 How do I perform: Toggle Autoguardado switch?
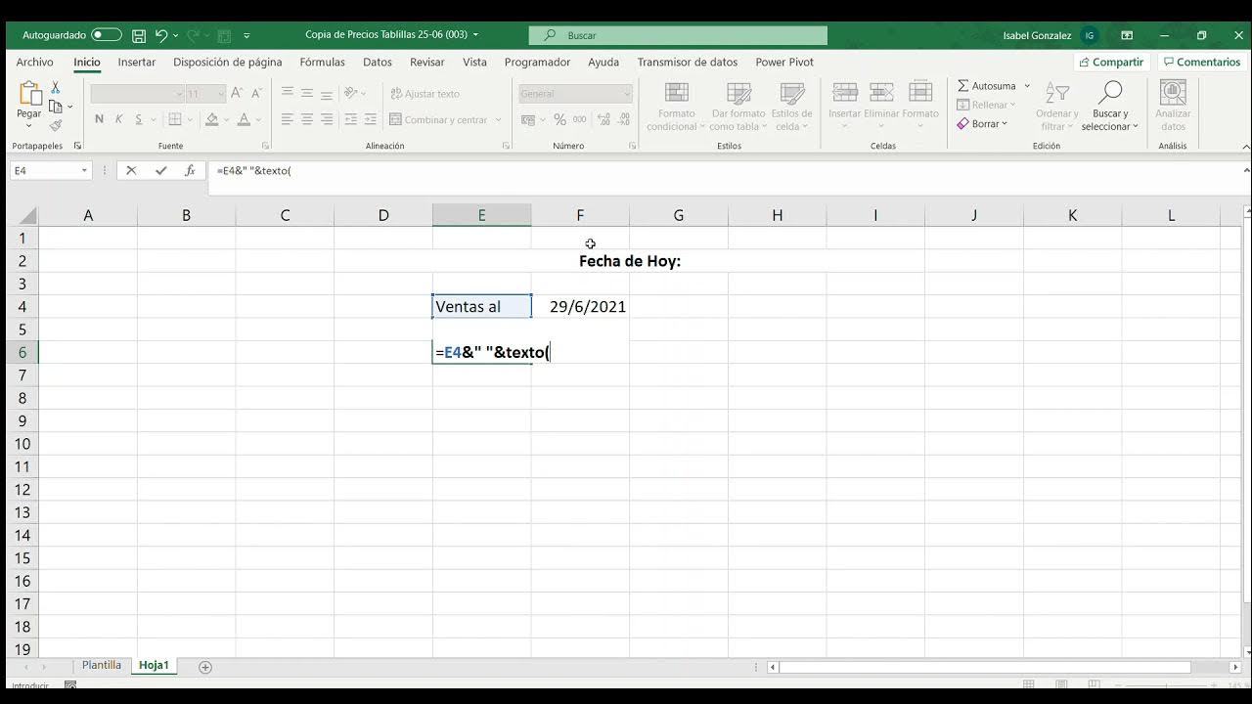106,35
